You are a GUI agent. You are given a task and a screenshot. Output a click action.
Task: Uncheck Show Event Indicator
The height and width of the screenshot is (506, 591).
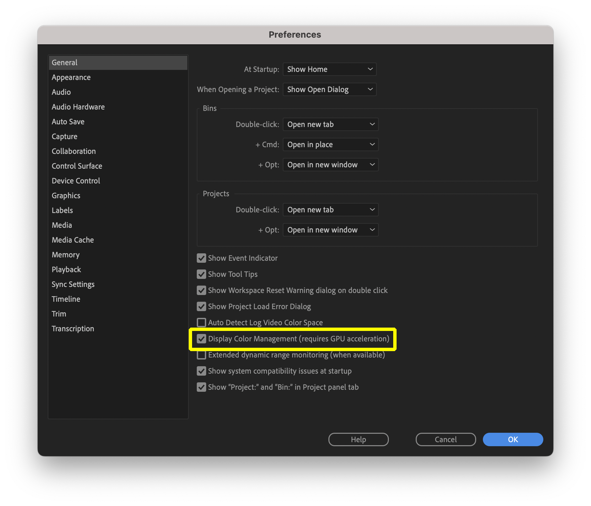coord(201,258)
